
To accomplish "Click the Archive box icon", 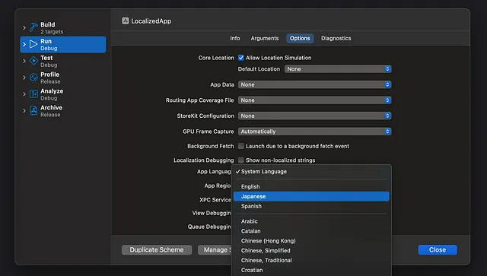I will click(x=33, y=110).
